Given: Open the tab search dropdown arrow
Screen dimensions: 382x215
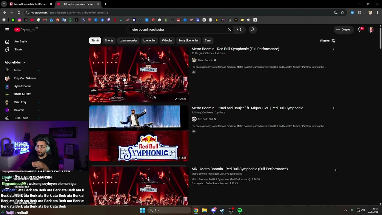Looking at the screenshot, I should coord(4,4).
